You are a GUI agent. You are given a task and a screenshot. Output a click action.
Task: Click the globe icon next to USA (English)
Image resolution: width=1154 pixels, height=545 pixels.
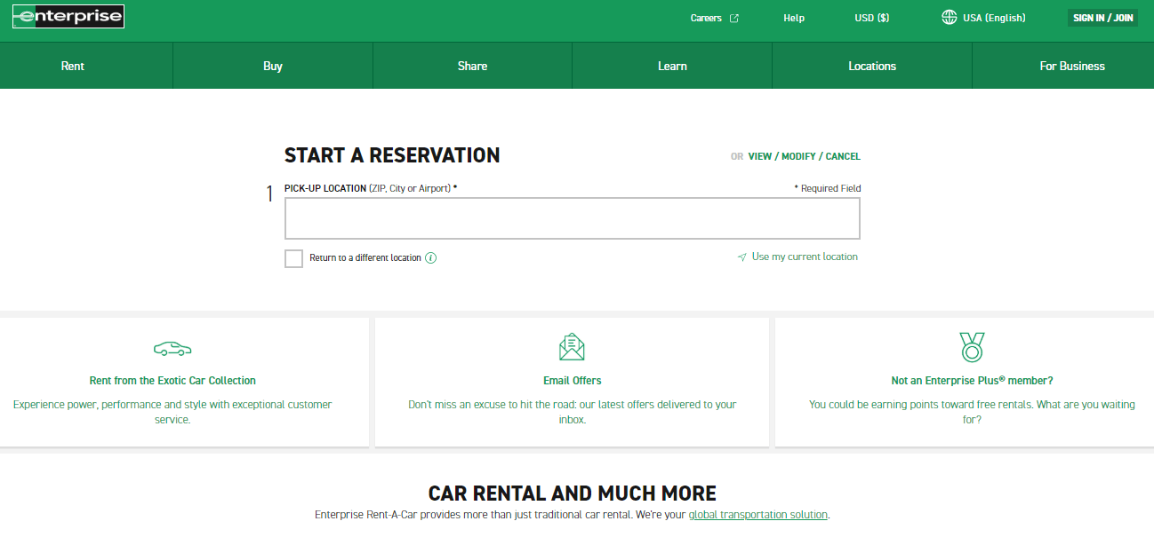pyautogui.click(x=950, y=18)
